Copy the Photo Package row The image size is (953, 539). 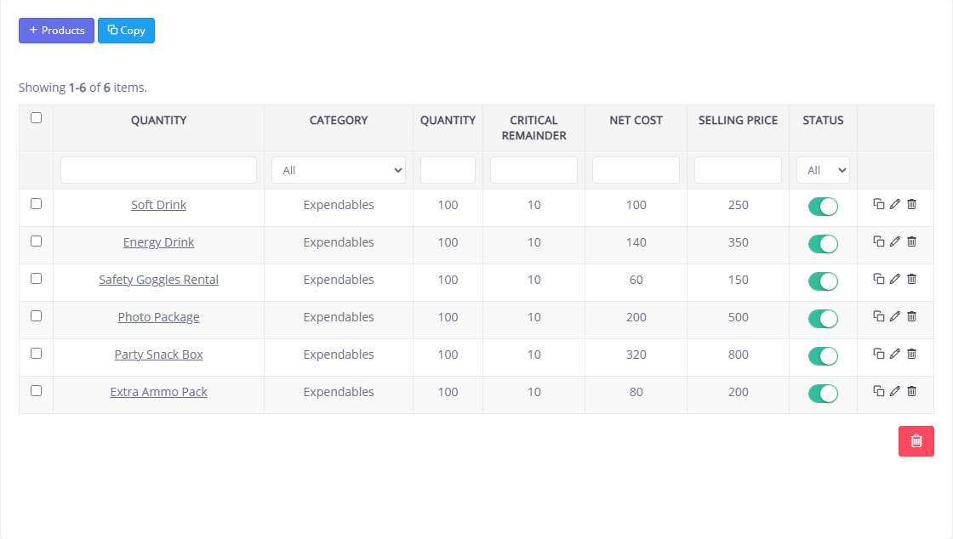878,316
